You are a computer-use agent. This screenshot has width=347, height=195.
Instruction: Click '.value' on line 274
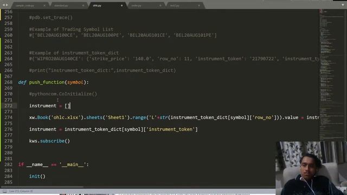click(290, 118)
